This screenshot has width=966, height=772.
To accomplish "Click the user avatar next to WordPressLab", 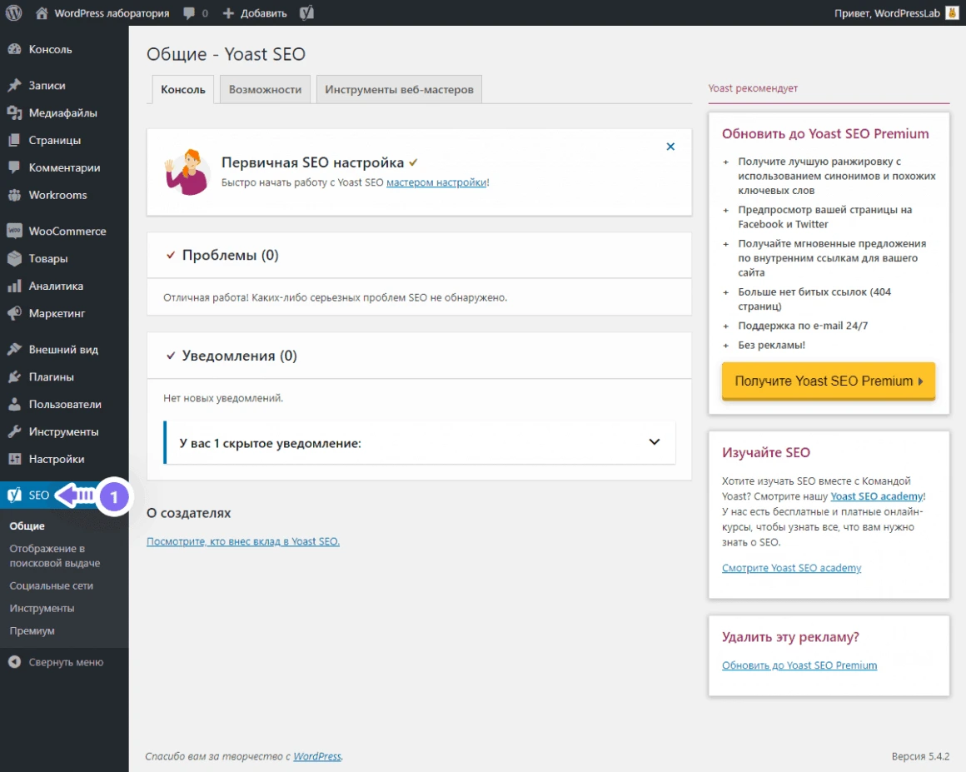I will [952, 13].
